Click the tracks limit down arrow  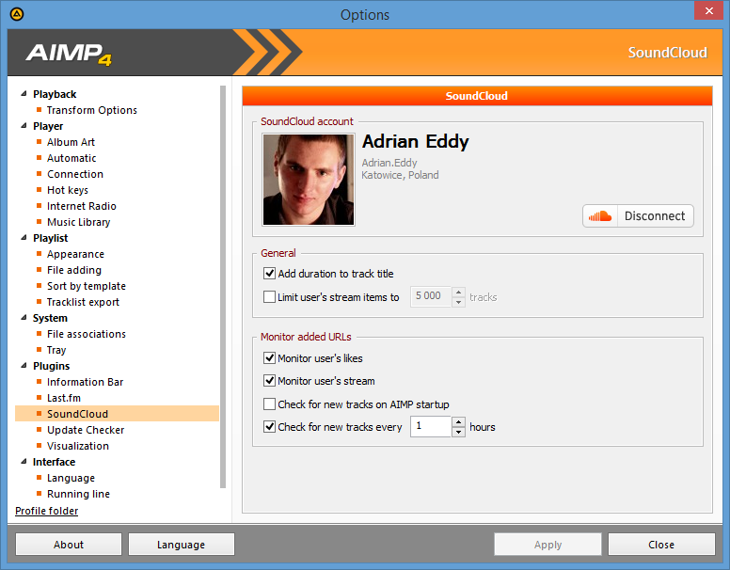(x=458, y=302)
